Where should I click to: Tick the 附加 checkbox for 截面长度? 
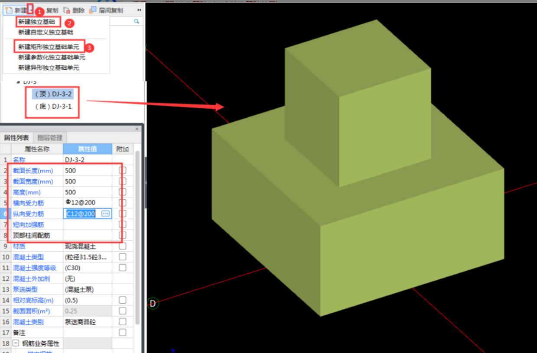point(123,171)
